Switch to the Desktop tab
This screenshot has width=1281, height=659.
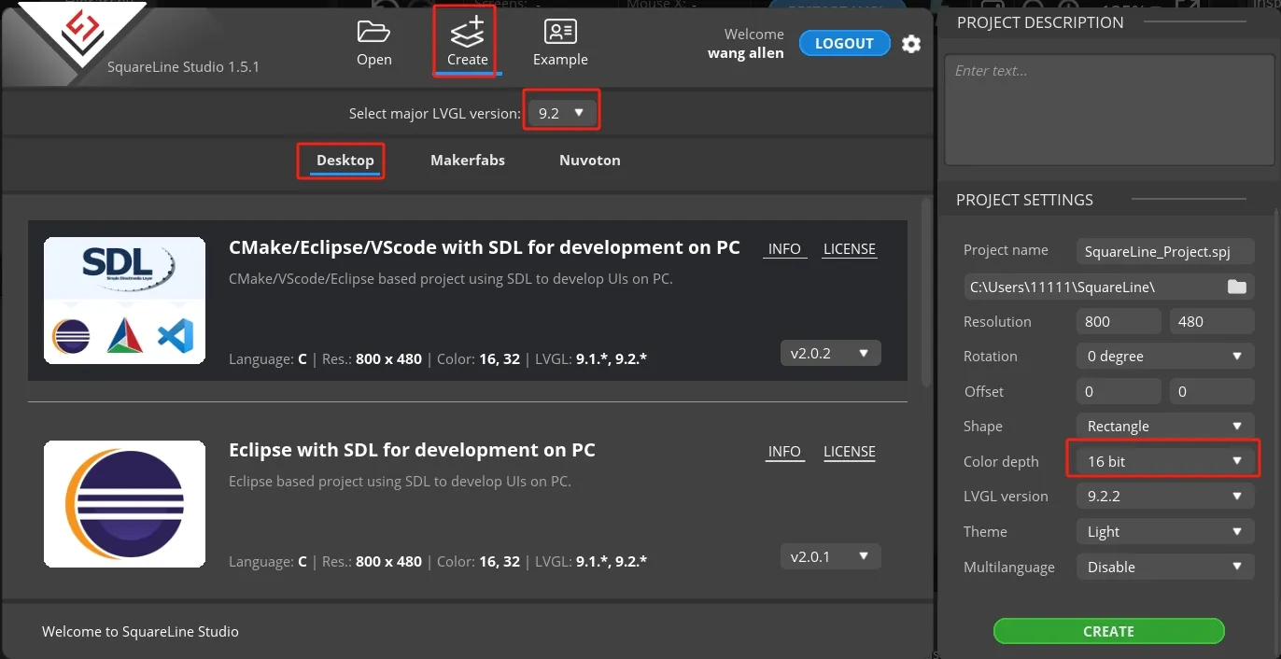click(x=345, y=161)
